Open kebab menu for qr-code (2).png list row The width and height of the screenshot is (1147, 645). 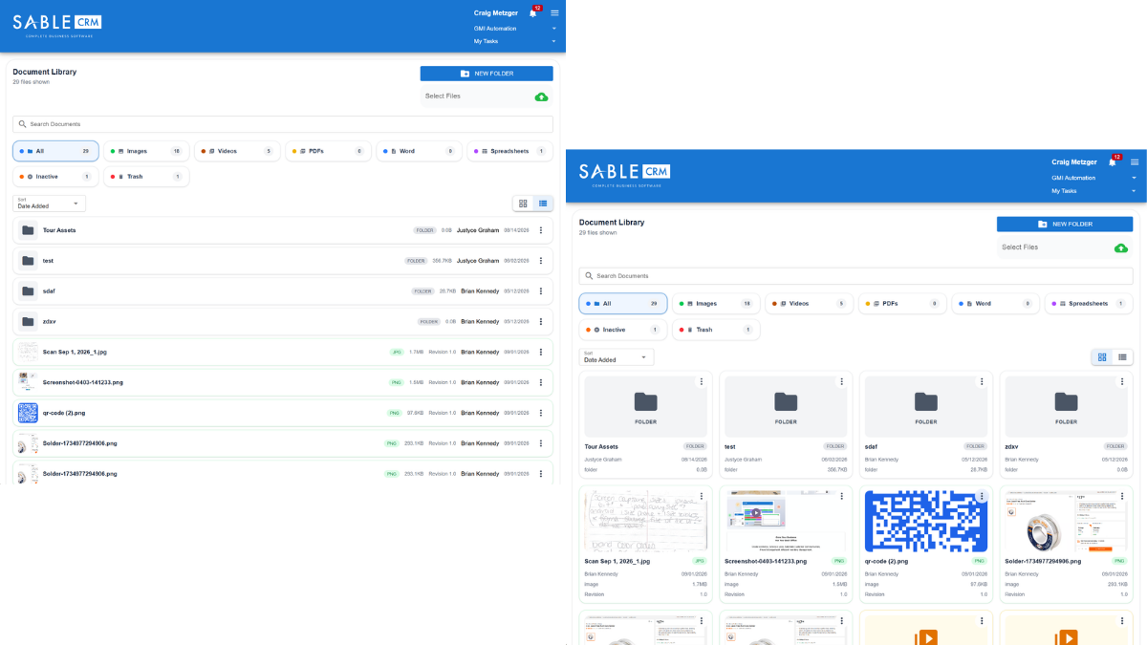[x=541, y=413]
